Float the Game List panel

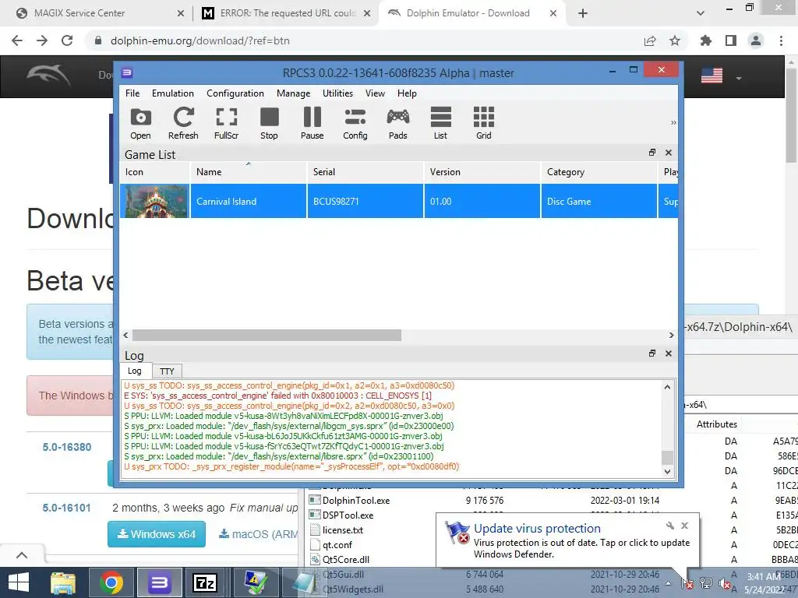[652, 153]
